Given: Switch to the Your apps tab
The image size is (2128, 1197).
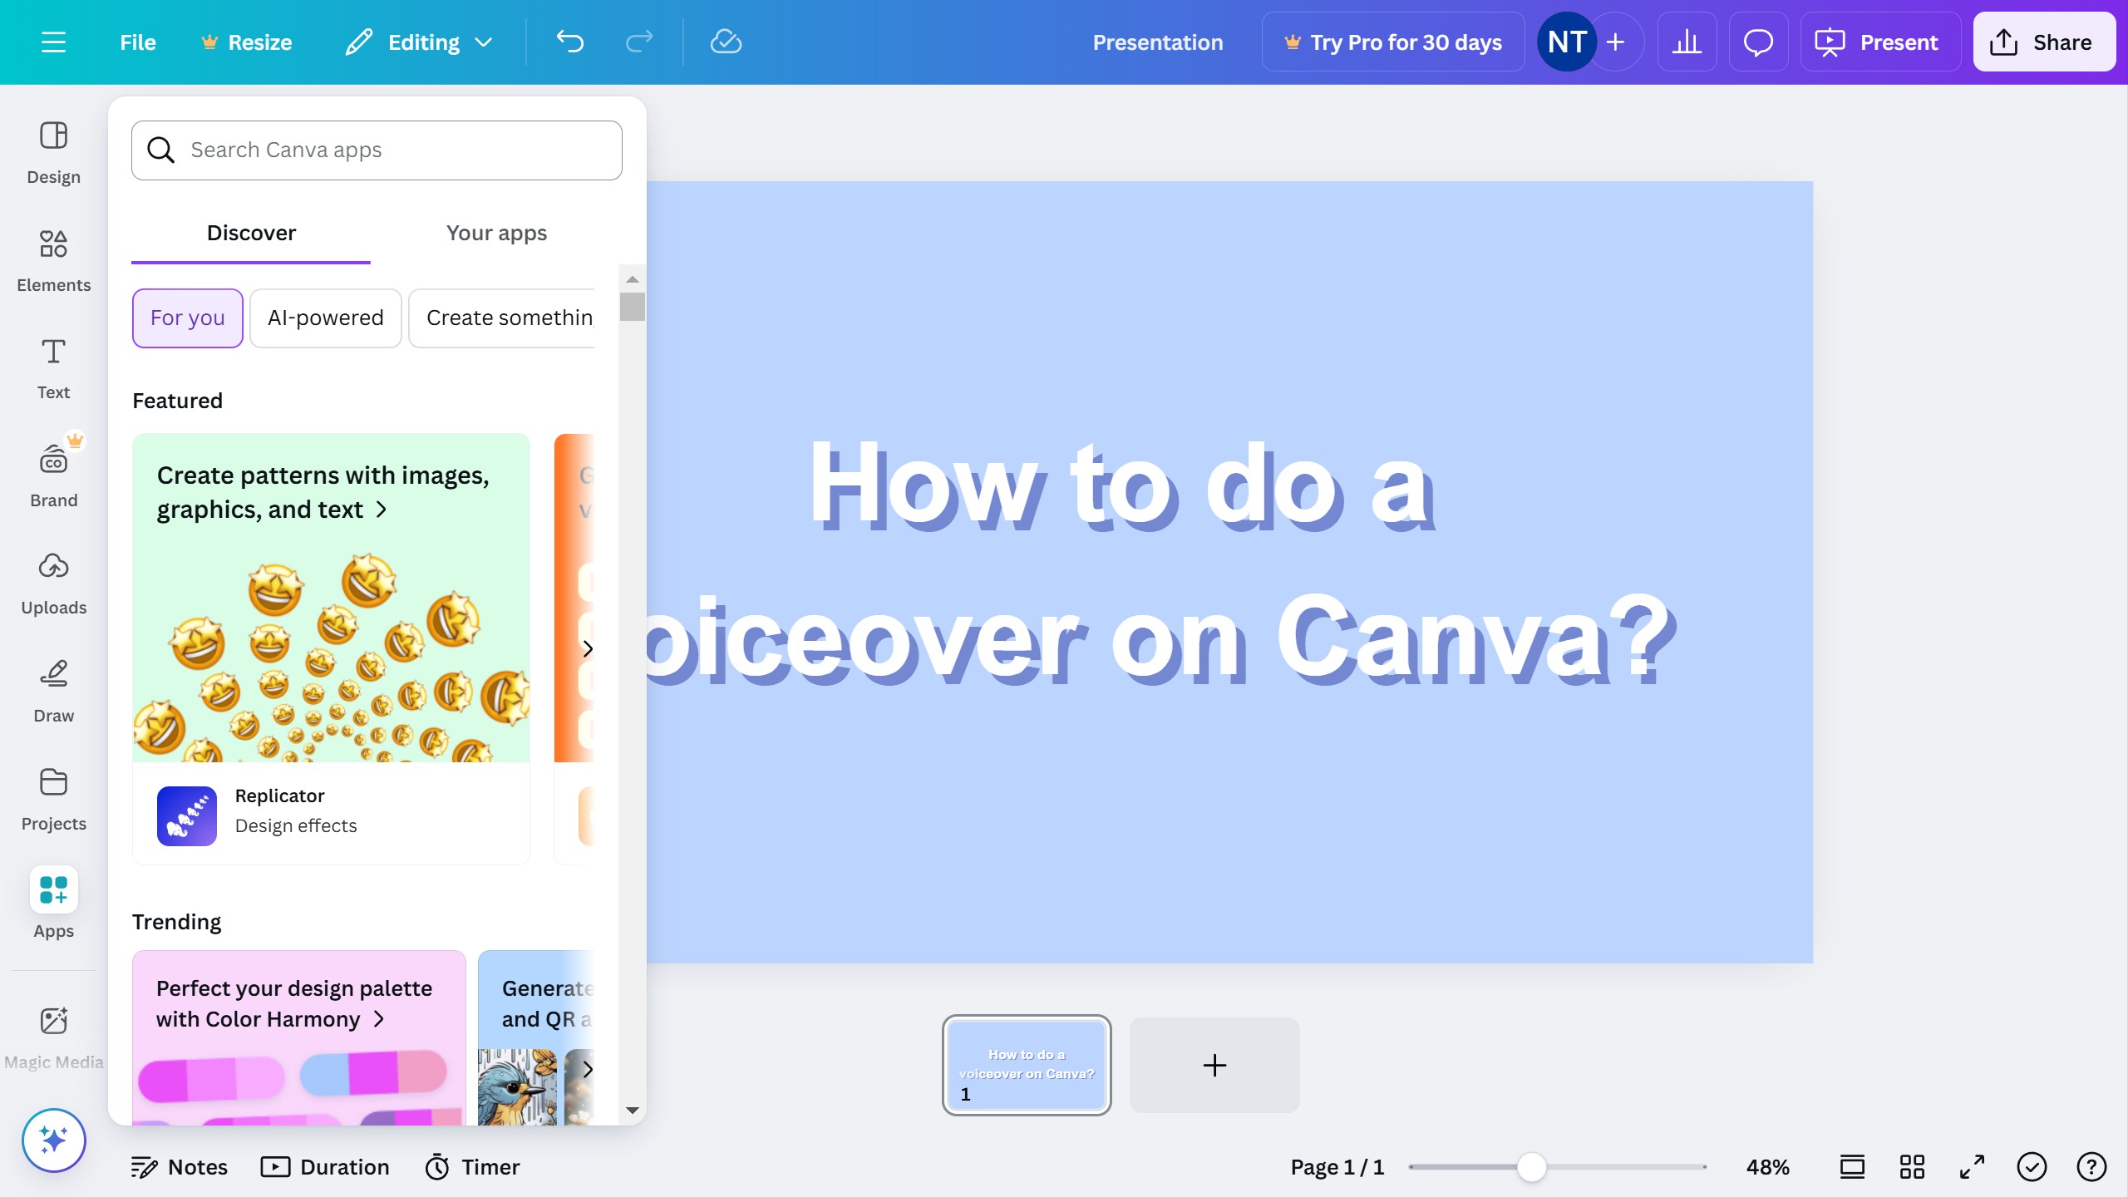Looking at the screenshot, I should tap(496, 233).
